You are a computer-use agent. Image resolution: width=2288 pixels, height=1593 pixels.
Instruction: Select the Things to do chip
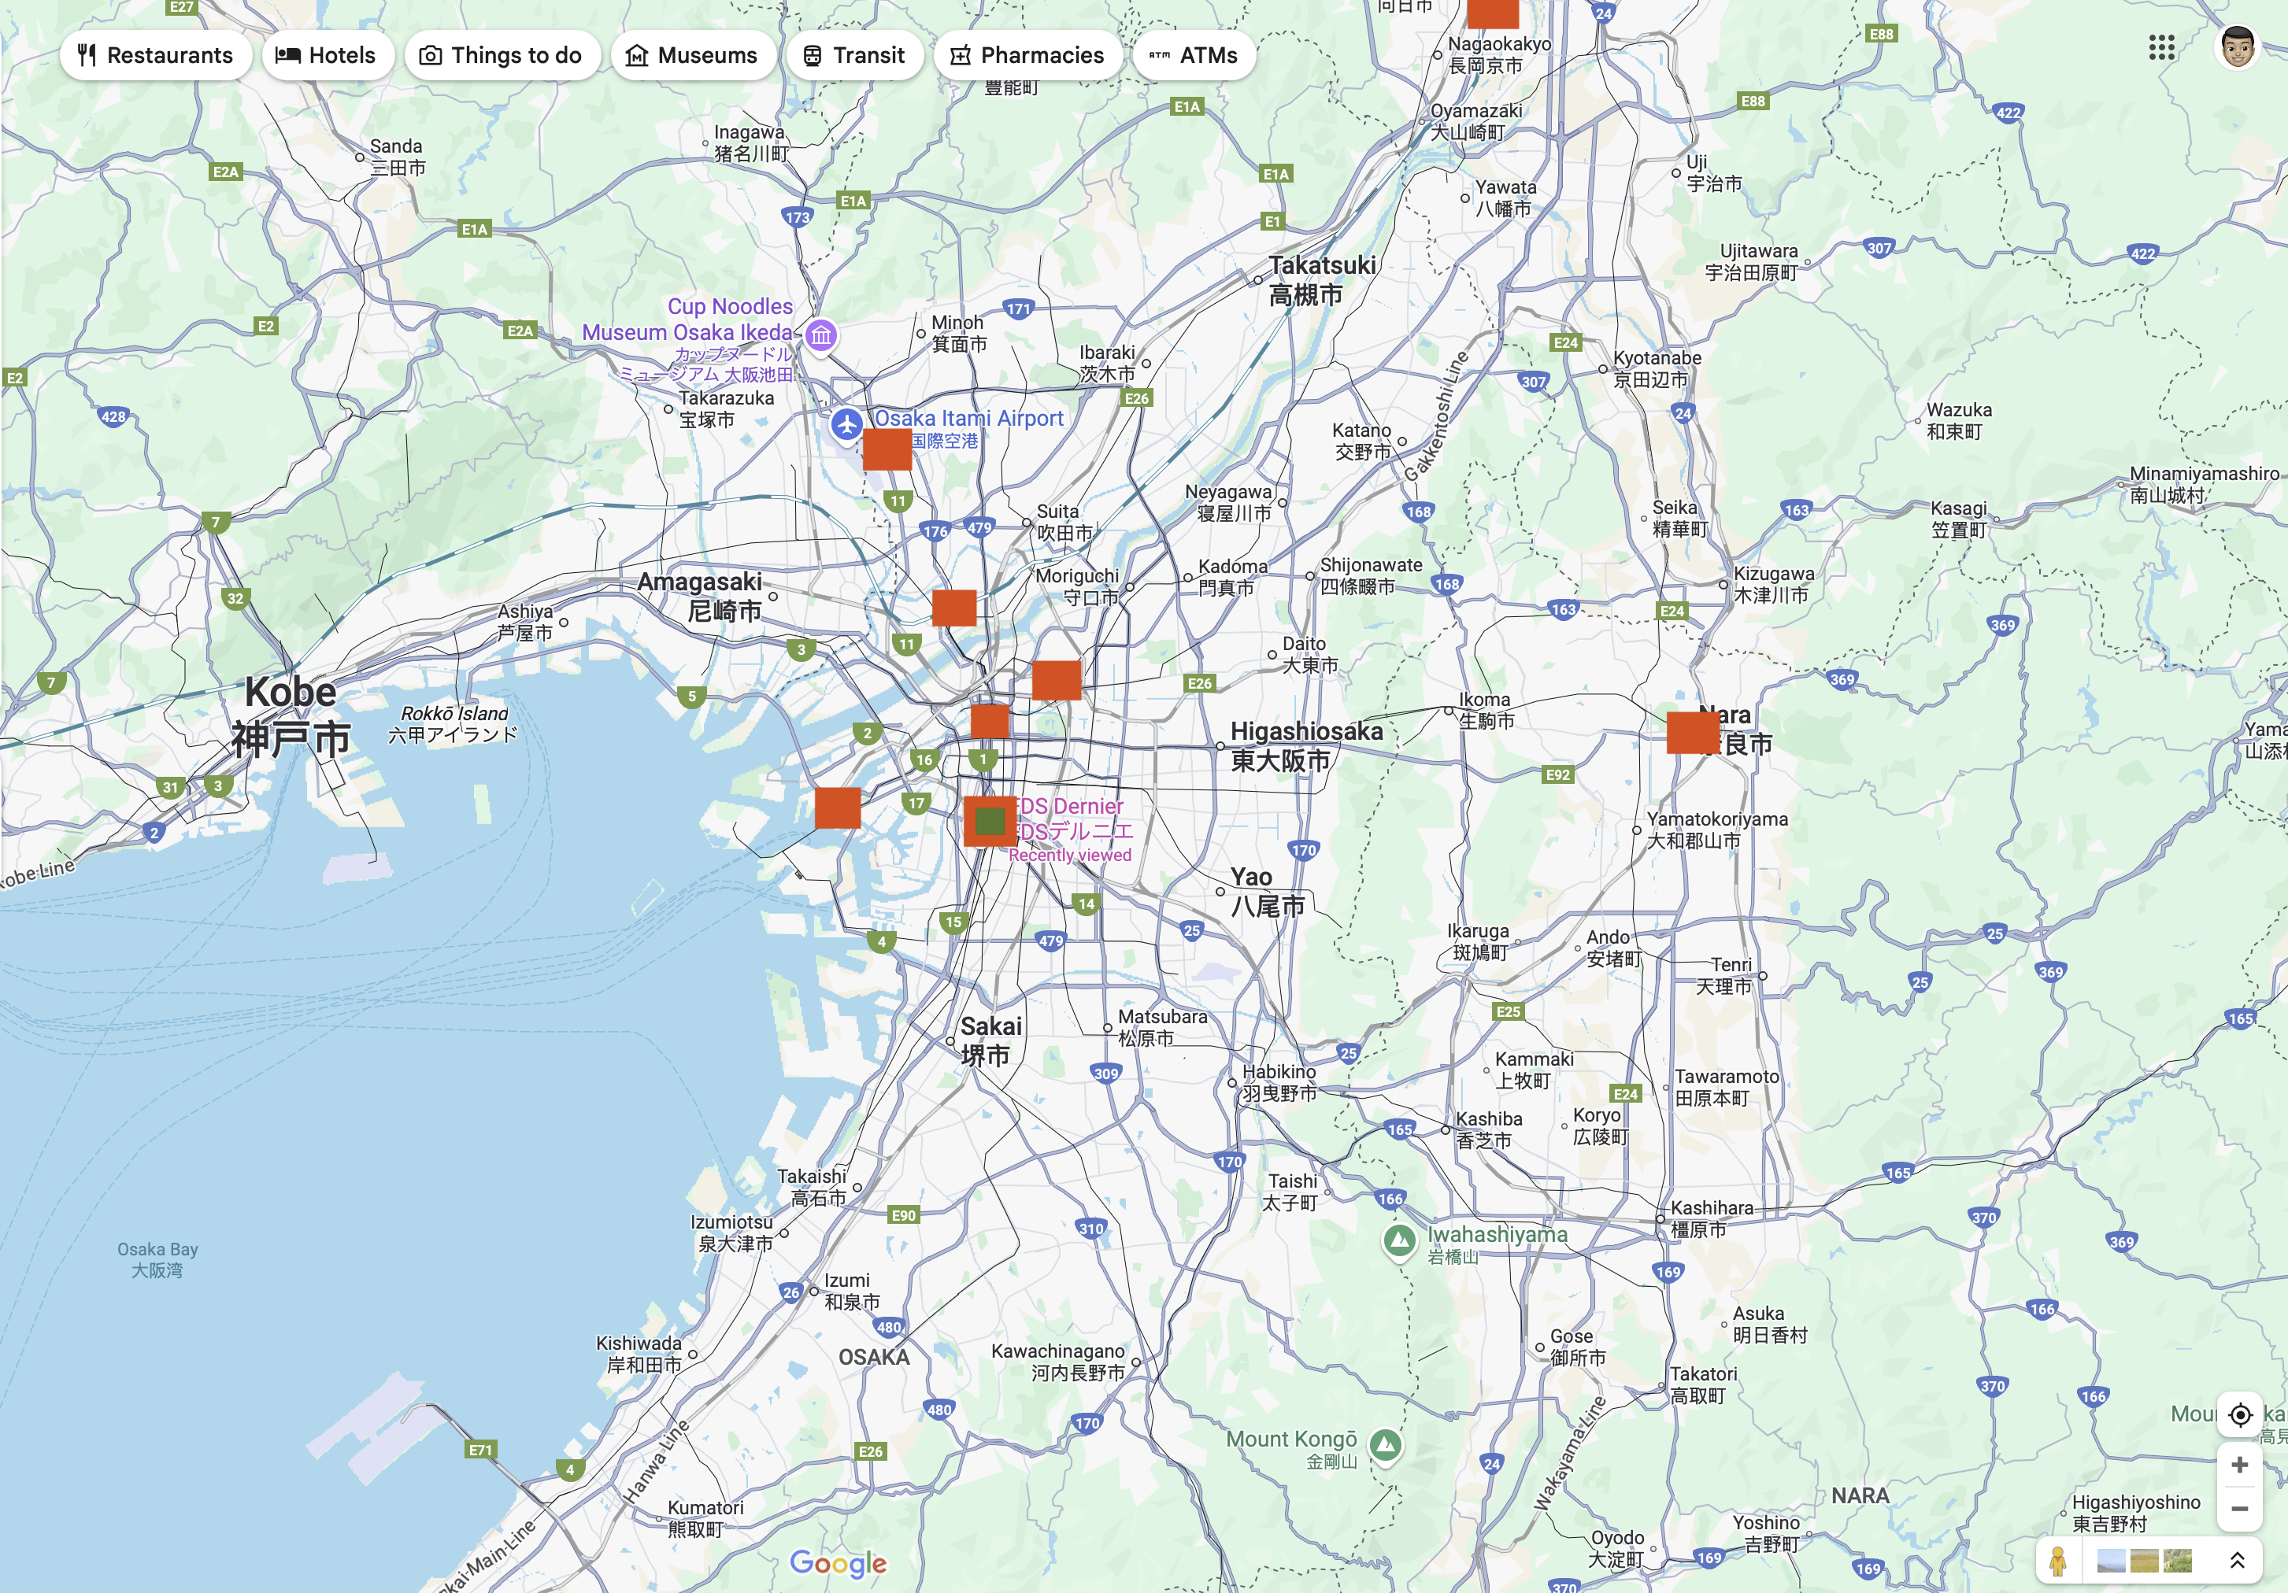pyautogui.click(x=502, y=55)
